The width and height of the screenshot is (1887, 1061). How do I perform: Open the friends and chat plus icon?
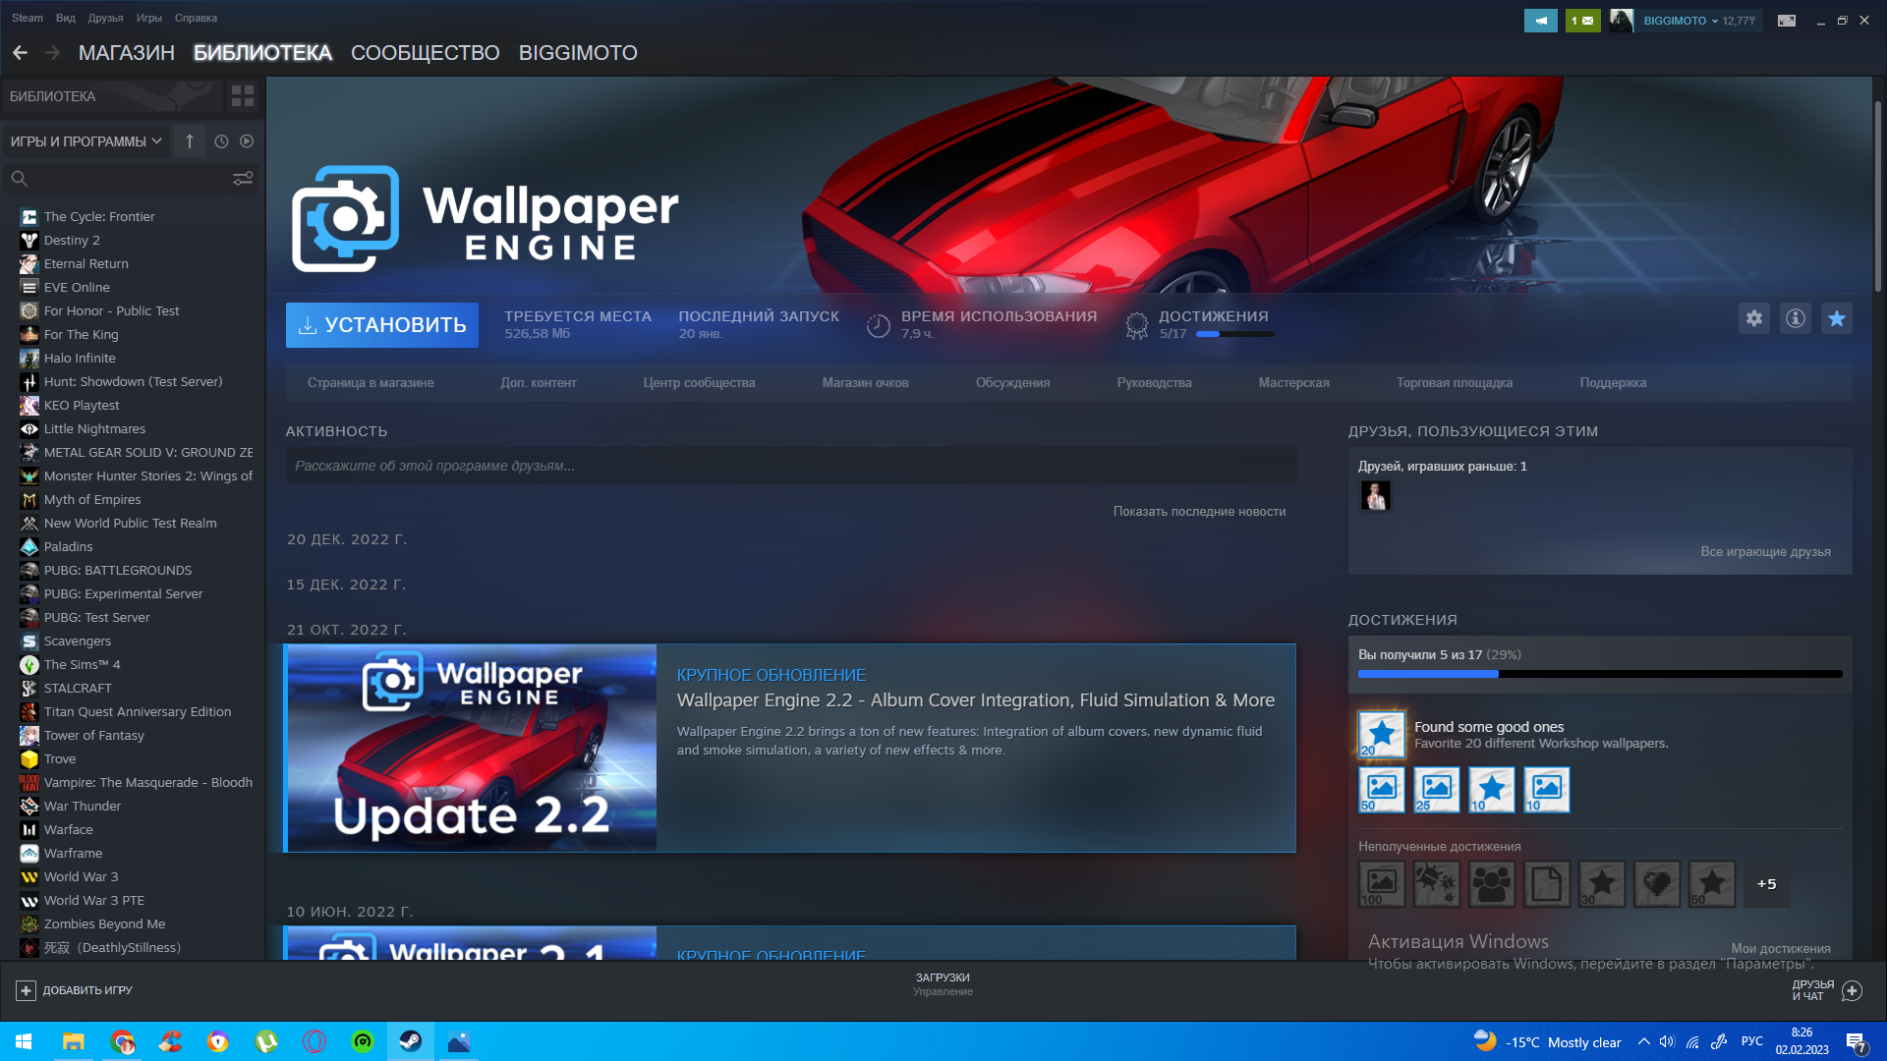point(1852,990)
